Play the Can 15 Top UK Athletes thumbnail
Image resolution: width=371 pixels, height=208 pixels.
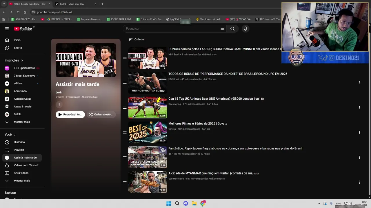coord(148,108)
